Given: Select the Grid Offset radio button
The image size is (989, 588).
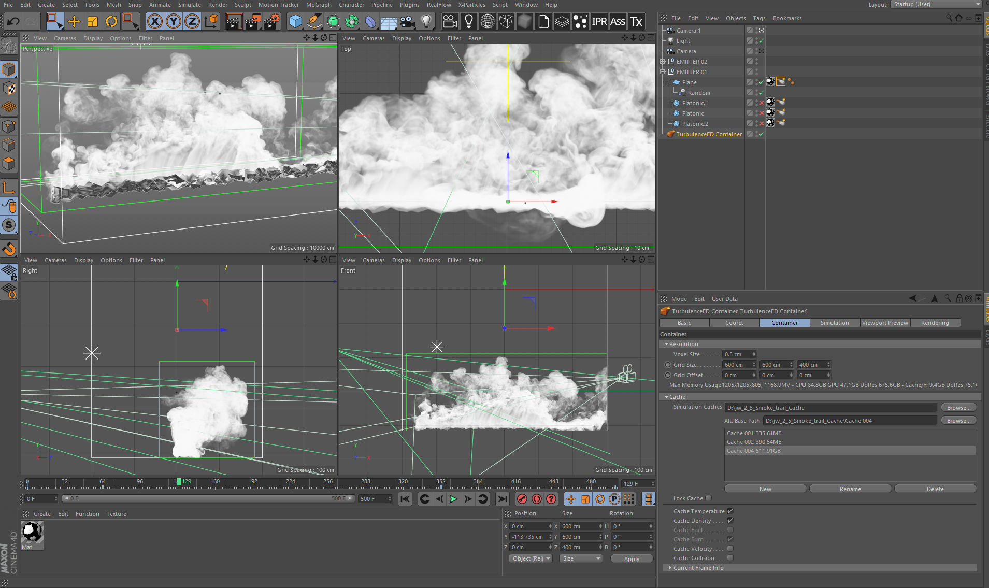Looking at the screenshot, I should click(x=668, y=375).
